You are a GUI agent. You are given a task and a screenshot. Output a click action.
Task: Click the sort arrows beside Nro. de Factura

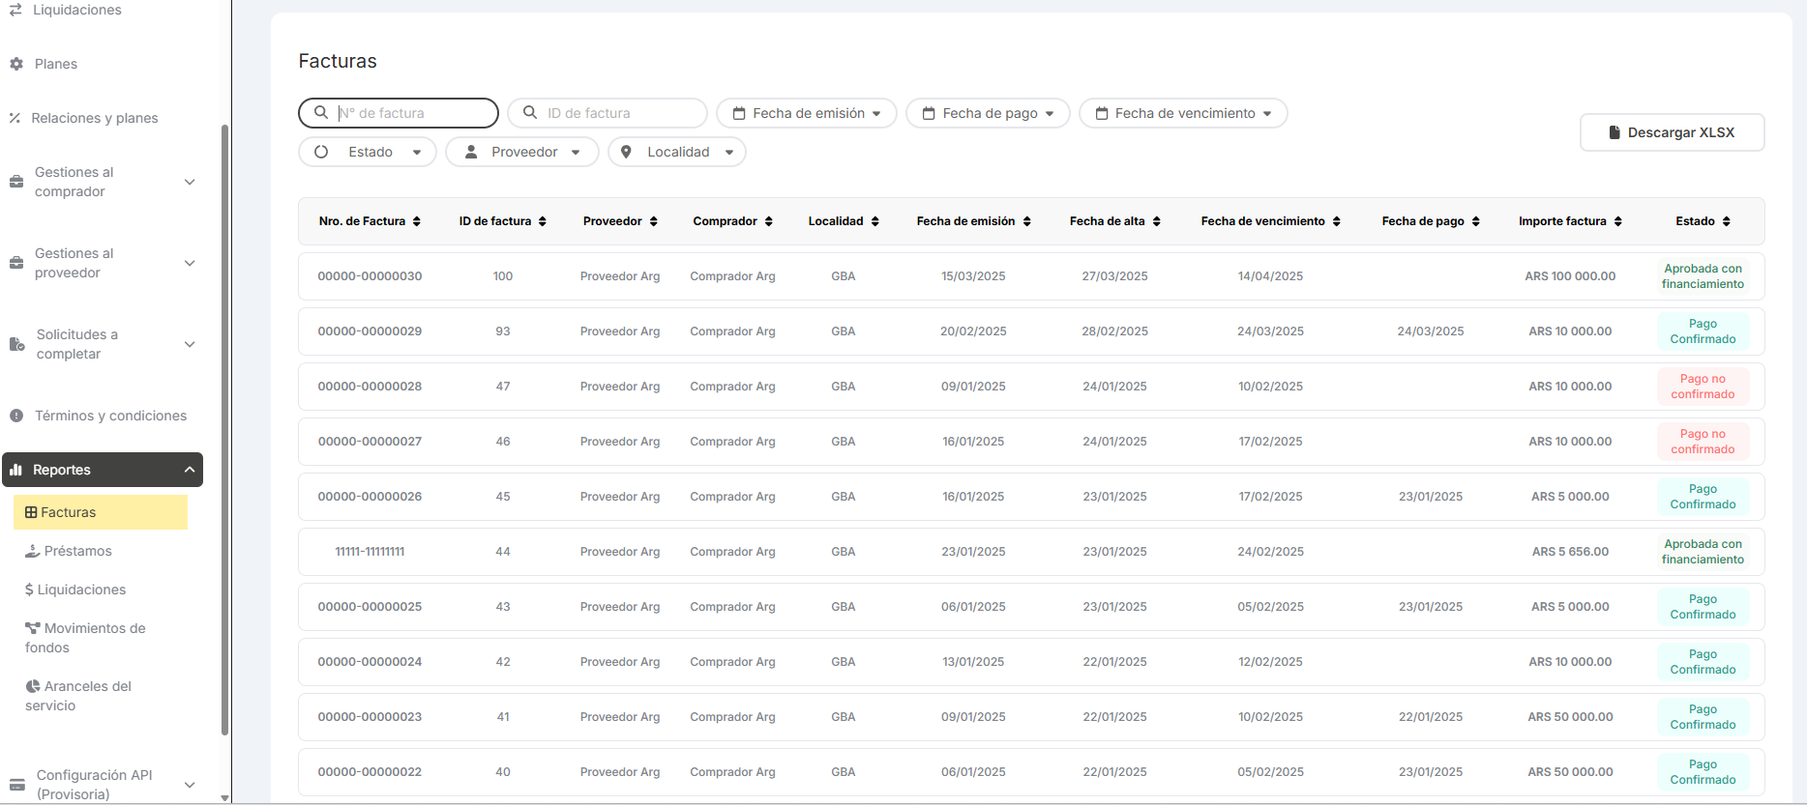[x=417, y=221]
